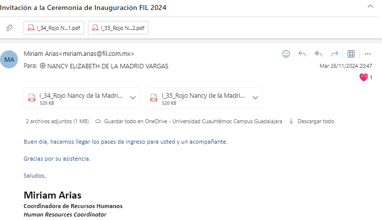Click the 'Saludos,' line
This screenshot has height=220, width=382.
click(34, 176)
